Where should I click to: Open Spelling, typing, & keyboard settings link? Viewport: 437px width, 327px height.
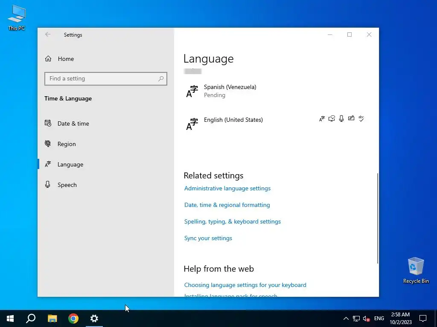[x=233, y=221]
